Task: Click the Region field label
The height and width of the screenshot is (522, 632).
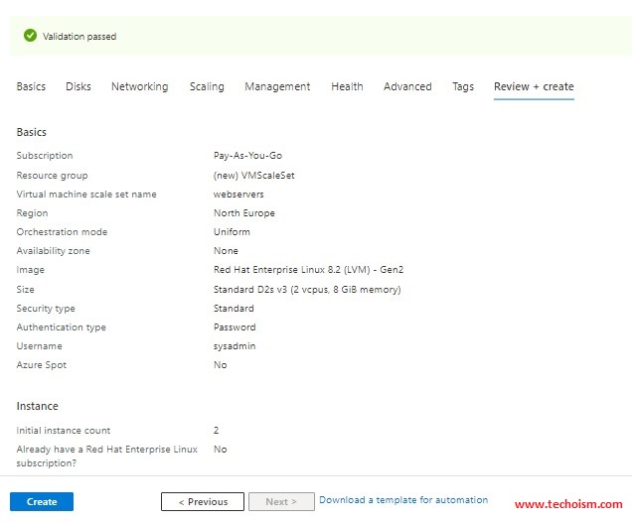Action: [32, 213]
